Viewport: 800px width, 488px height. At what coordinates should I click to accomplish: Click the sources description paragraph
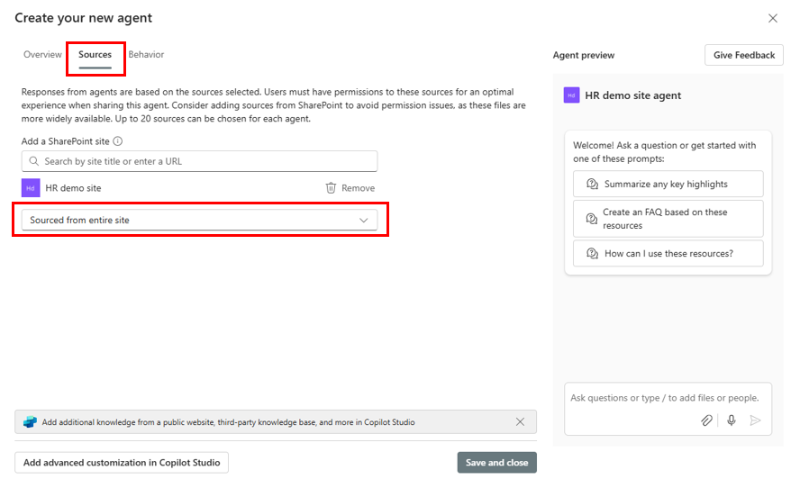click(x=274, y=105)
